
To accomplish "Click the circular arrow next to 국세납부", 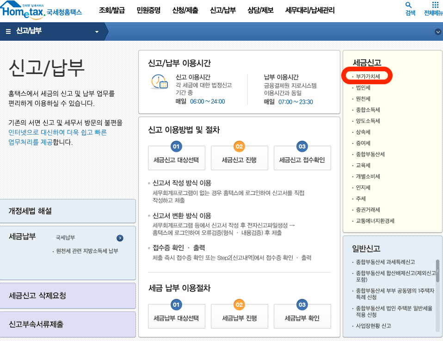I will [119, 238].
